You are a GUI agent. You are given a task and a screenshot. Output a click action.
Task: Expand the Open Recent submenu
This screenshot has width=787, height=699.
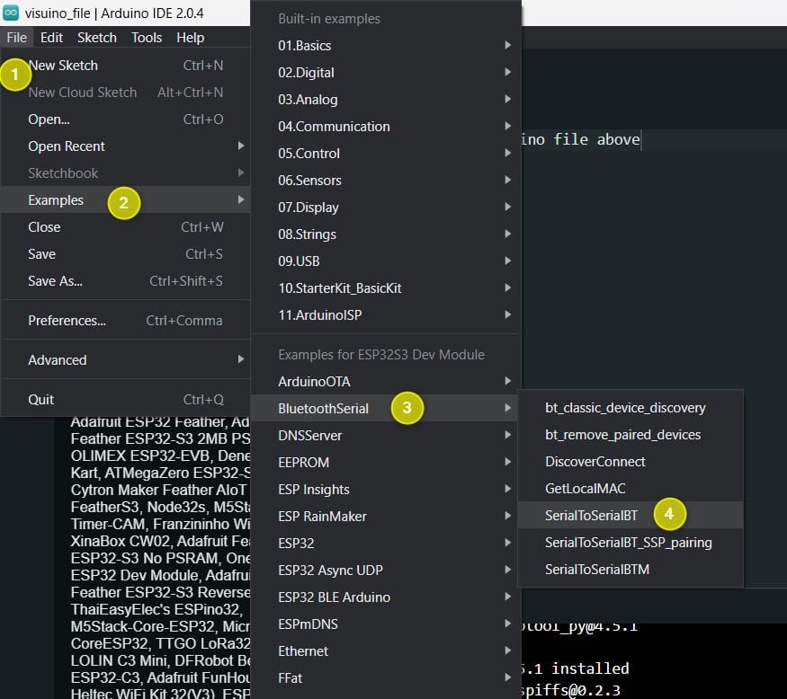coord(66,146)
